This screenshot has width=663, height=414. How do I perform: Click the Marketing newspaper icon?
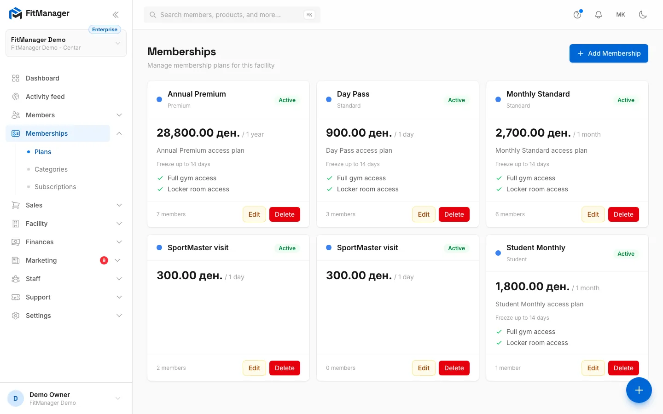(x=16, y=260)
